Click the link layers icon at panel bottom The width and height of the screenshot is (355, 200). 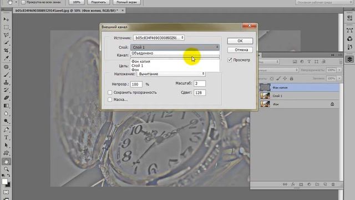coord(285,184)
